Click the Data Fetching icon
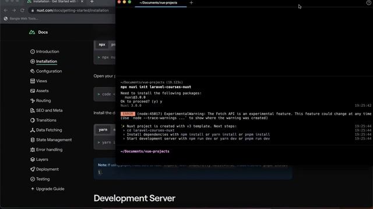The image size is (373, 209). 33,130
